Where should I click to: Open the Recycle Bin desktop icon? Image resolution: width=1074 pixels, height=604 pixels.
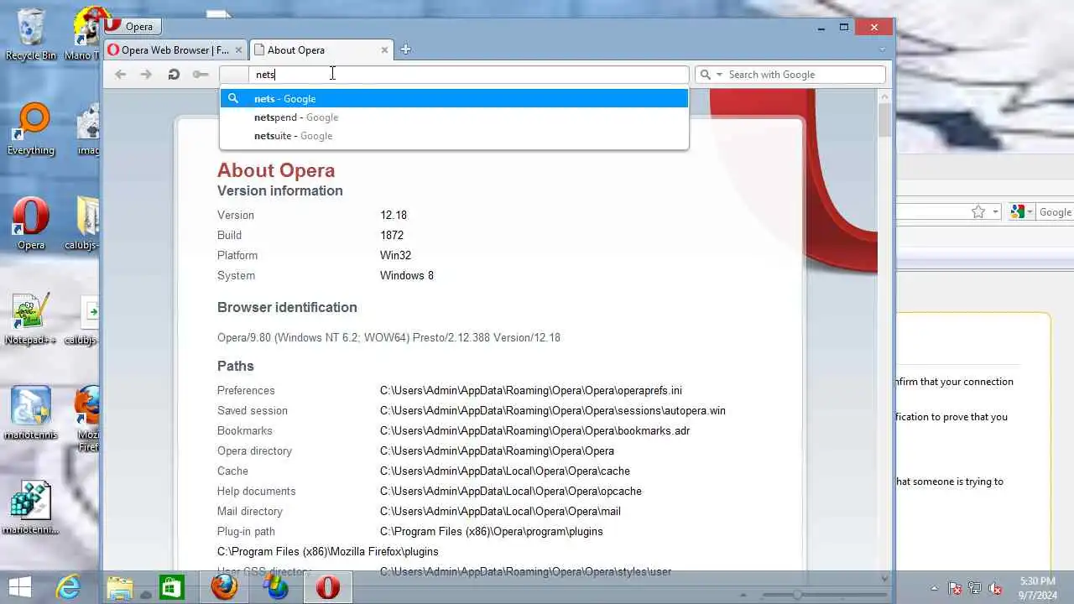pos(31,34)
